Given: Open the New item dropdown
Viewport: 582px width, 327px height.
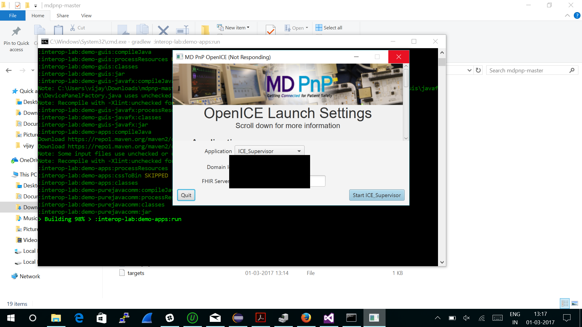Looking at the screenshot, I should click(x=233, y=28).
